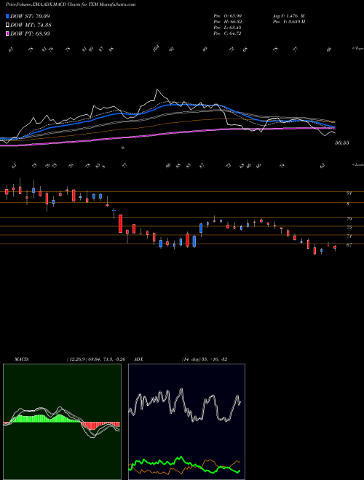Click the 67 price level label
The height and width of the screenshot is (480, 364).
click(349, 245)
